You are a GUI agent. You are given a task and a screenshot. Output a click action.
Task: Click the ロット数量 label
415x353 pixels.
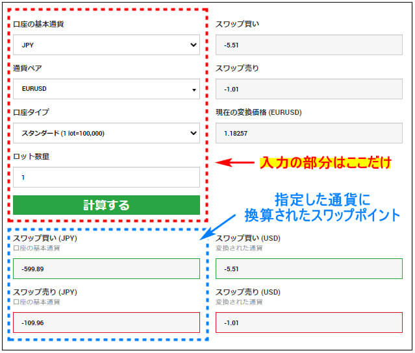coord(31,156)
